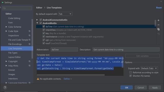
Task: Click the copy icon beside File Encodings
Action: pos(30,44)
